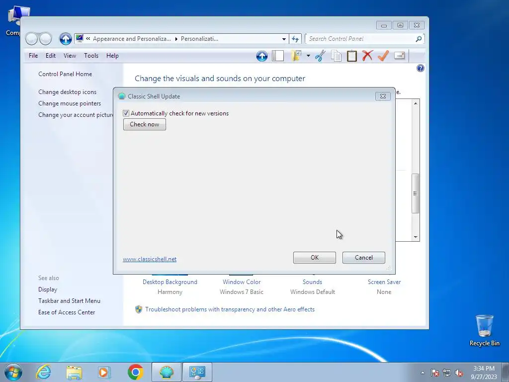The image size is (509, 382).
Task: Open Window Color settings
Action: click(x=242, y=282)
